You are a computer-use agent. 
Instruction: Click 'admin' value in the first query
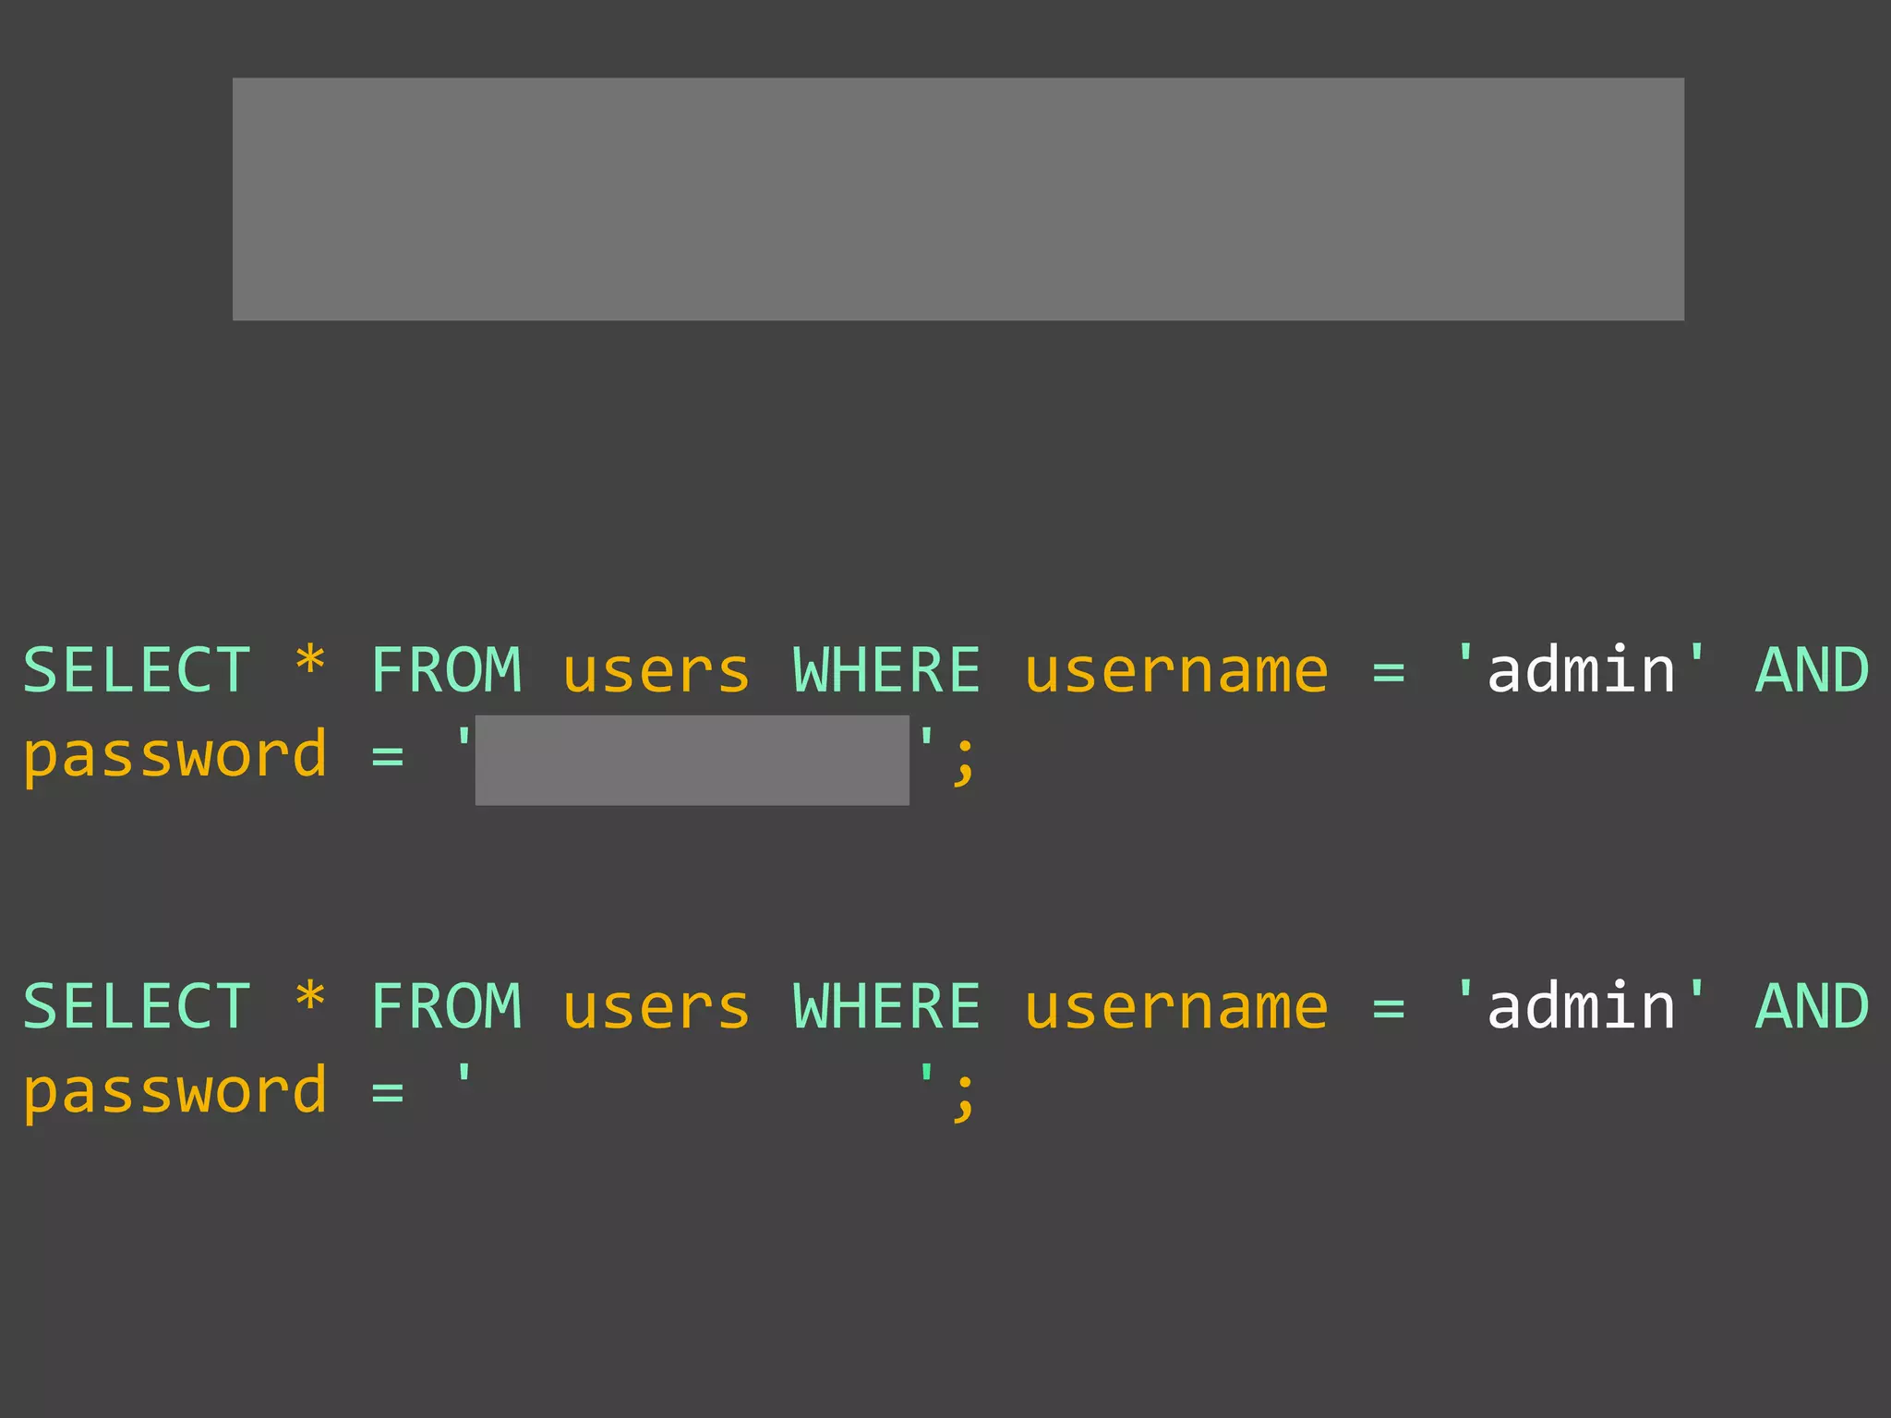pyautogui.click(x=1581, y=669)
